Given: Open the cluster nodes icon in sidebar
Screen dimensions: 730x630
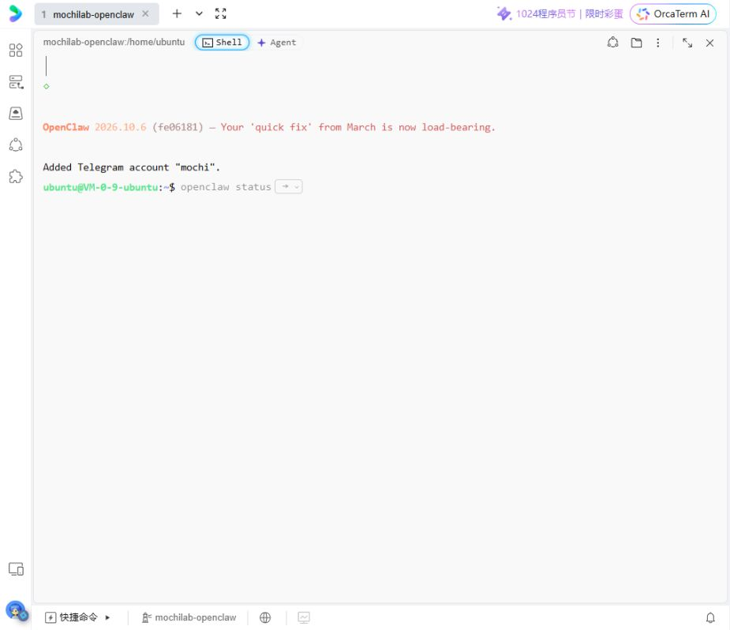Looking at the screenshot, I should click(x=16, y=144).
